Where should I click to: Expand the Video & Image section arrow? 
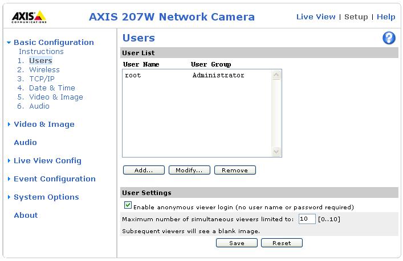point(9,125)
